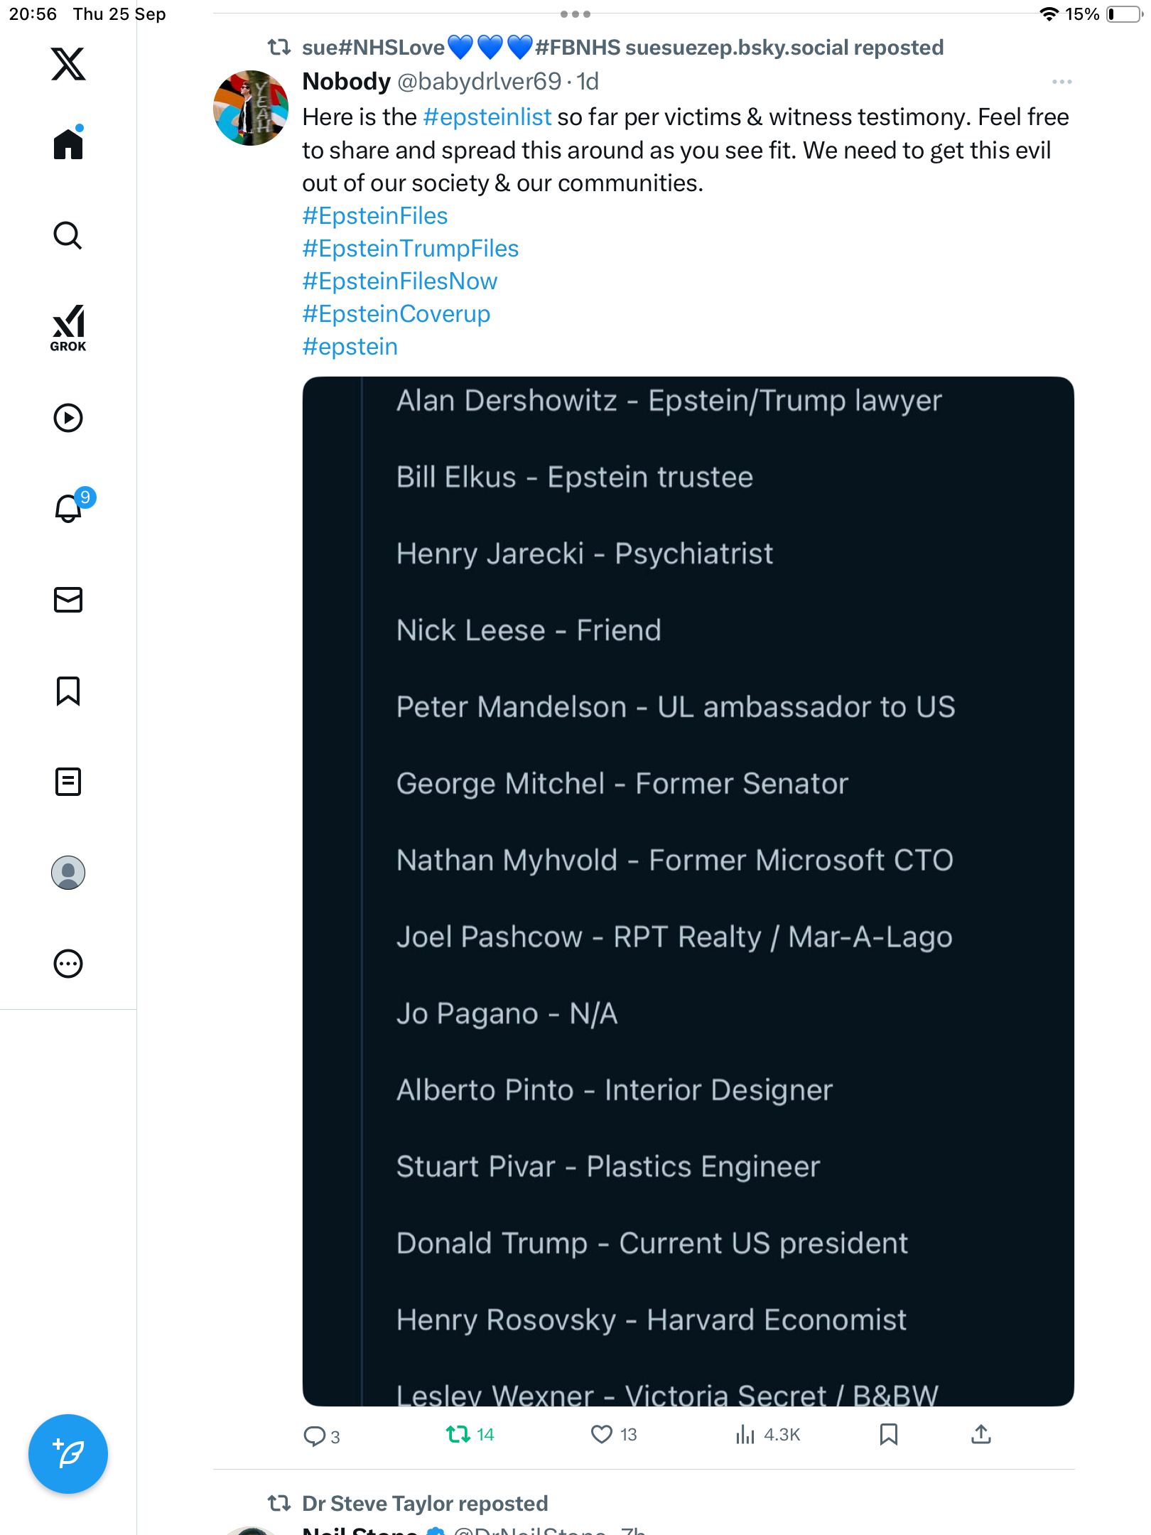Undo repost on Nobody's post
This screenshot has width=1151, height=1535.
click(x=458, y=1435)
